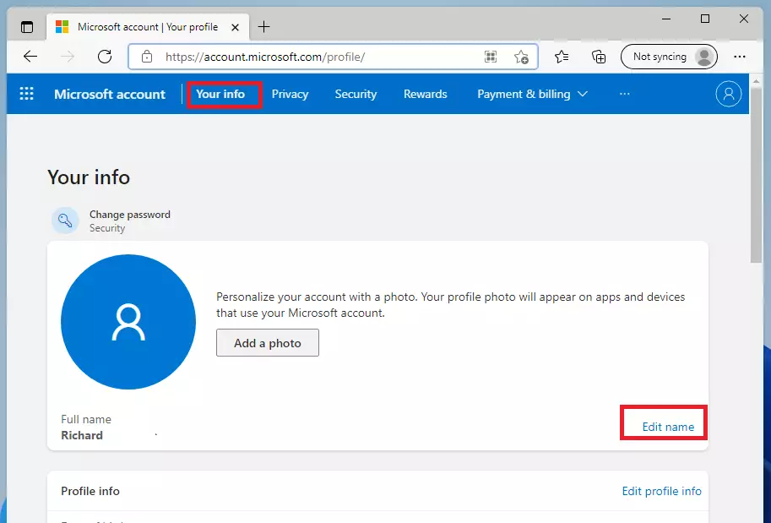
Task: Click the Profile info heading
Action: click(x=90, y=491)
